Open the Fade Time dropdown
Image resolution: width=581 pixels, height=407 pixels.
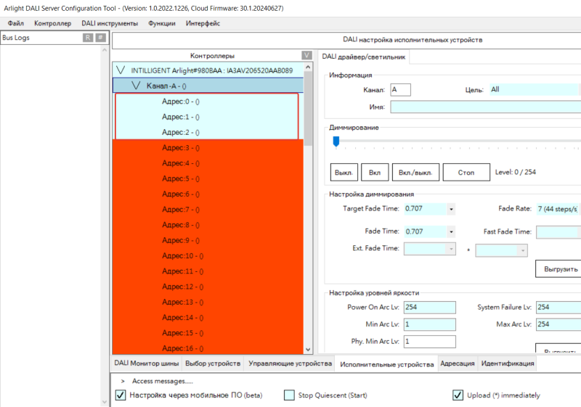[x=451, y=232]
